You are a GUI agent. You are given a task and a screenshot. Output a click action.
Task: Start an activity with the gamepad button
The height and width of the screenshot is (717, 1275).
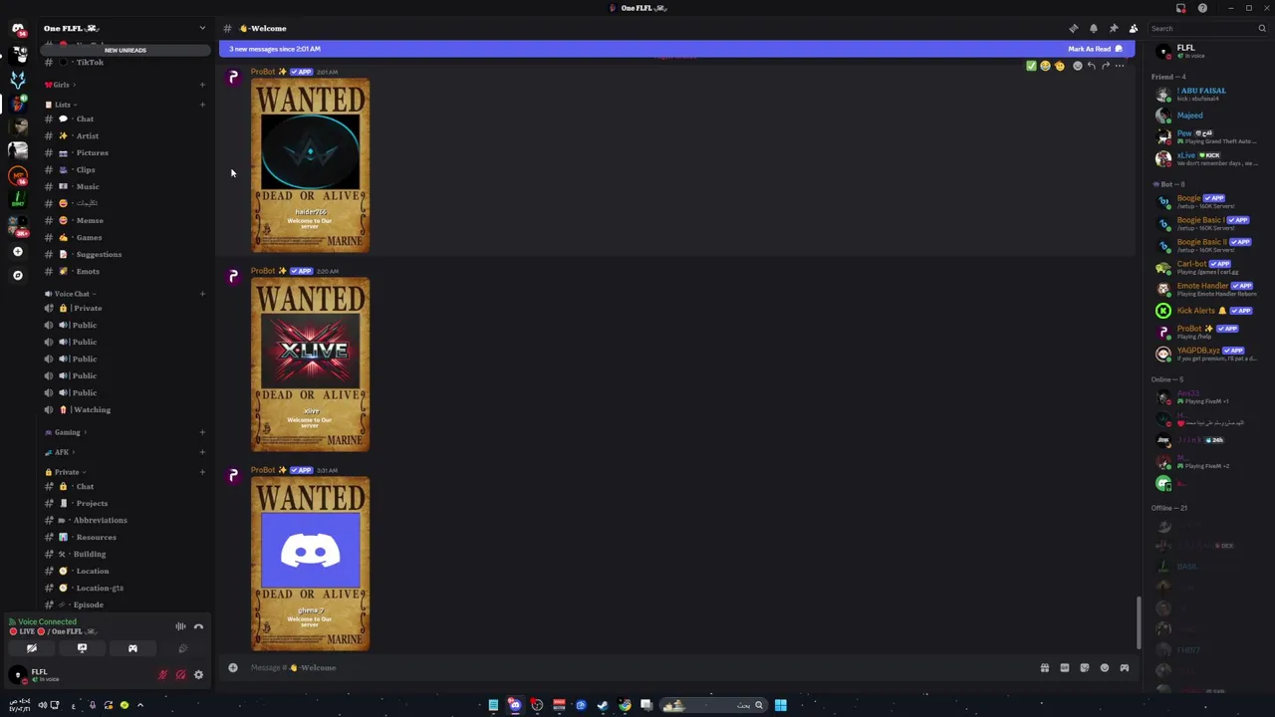132,648
